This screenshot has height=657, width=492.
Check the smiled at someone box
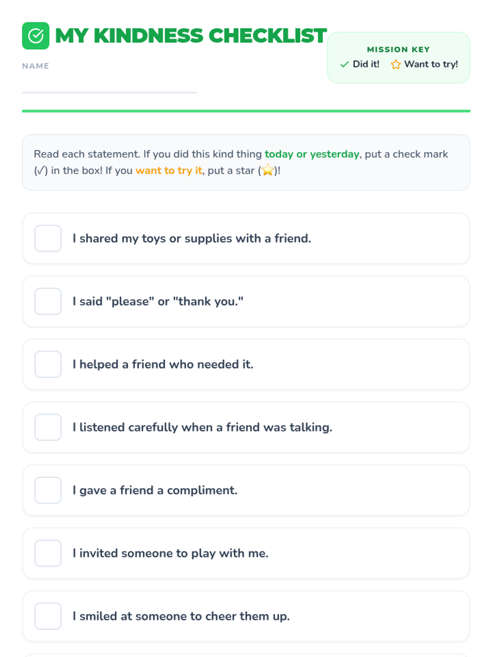click(48, 616)
